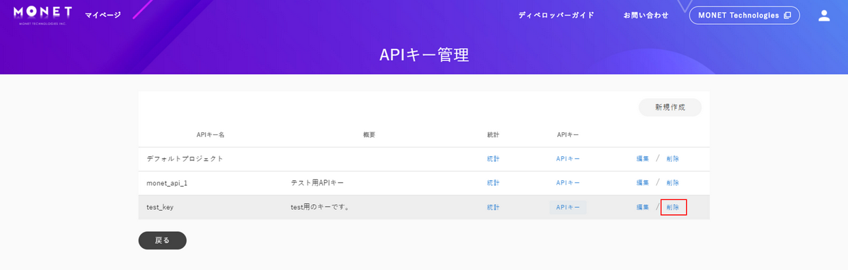This screenshot has height=270, width=848.
Task: Open 統計 for test_key
Action: (x=493, y=207)
